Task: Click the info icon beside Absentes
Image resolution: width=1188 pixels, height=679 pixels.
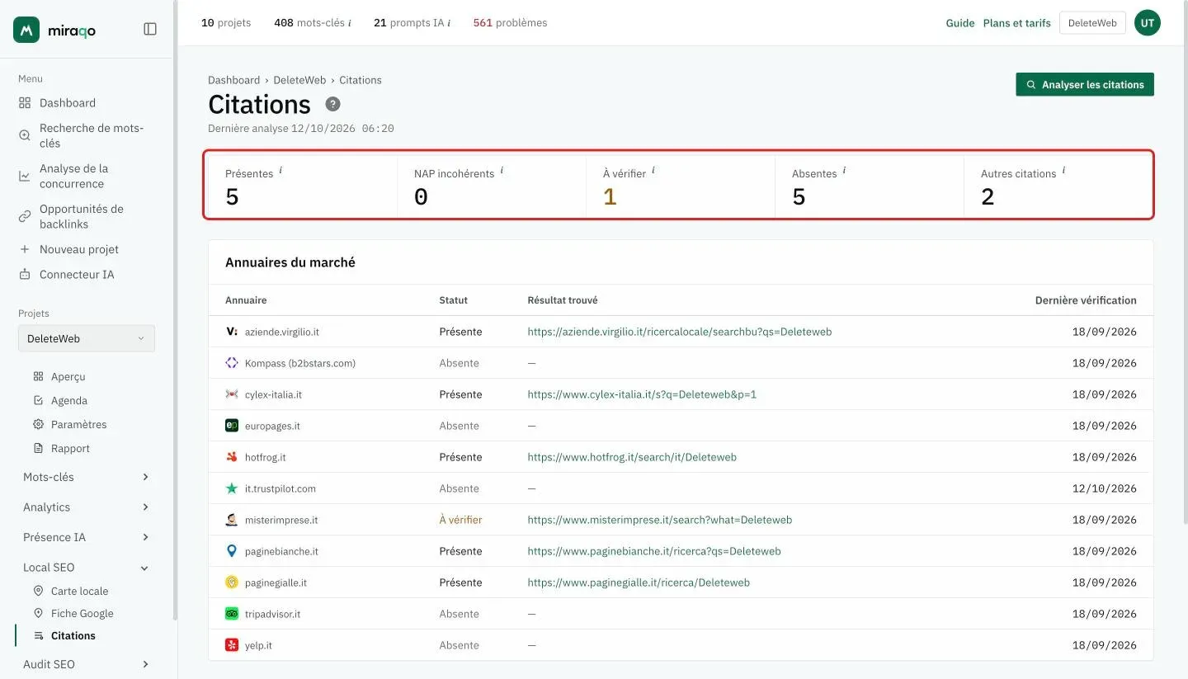Action: pos(844,170)
